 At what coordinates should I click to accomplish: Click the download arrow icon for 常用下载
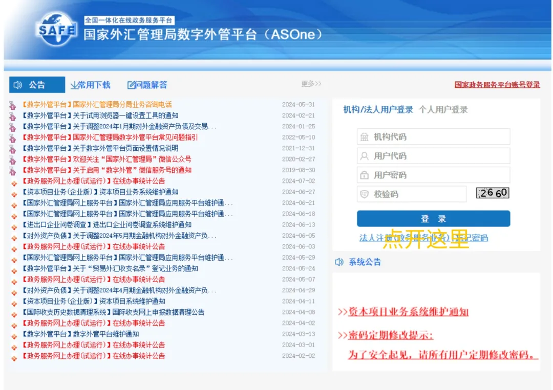click(74, 85)
